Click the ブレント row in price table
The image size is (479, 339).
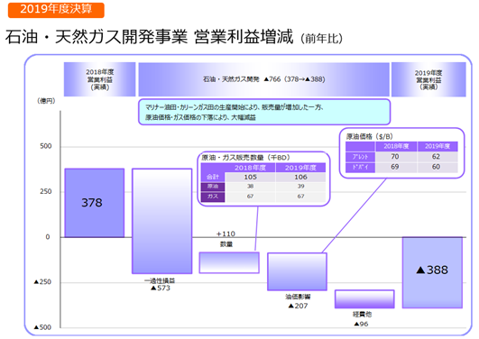tap(401, 157)
